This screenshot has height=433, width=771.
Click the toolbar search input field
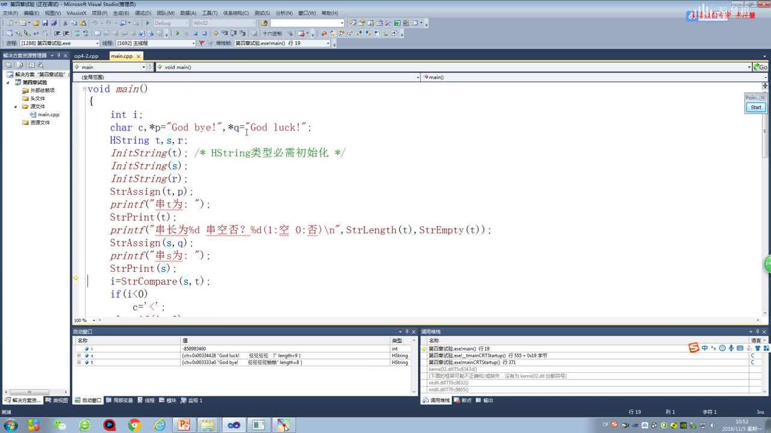(x=307, y=23)
